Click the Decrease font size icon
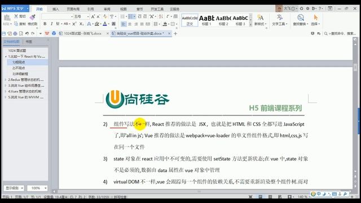Viewport: 361px width, 203px height. 98,16
